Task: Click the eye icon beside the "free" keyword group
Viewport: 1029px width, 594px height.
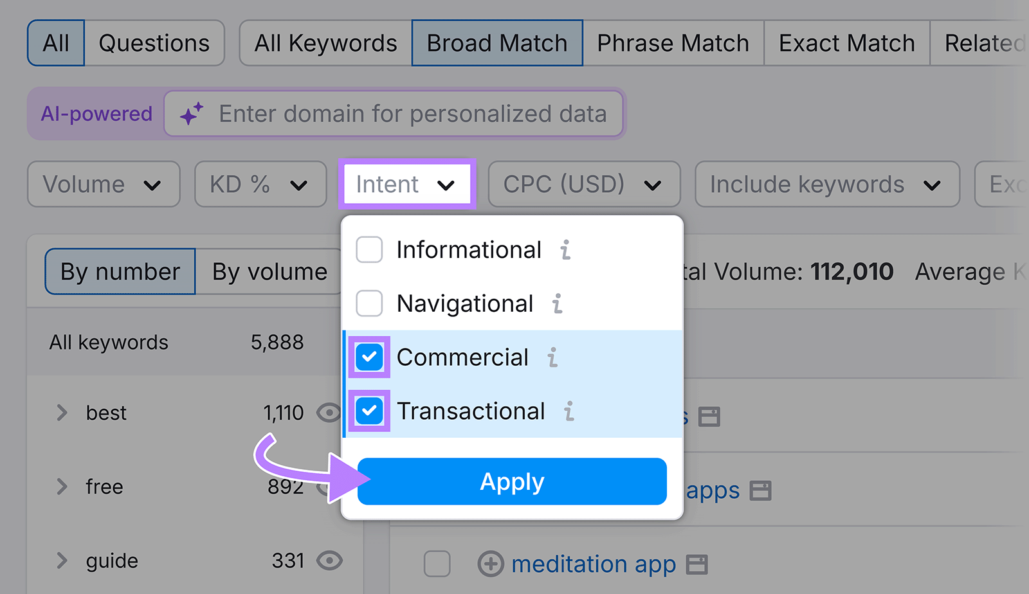Action: click(330, 487)
